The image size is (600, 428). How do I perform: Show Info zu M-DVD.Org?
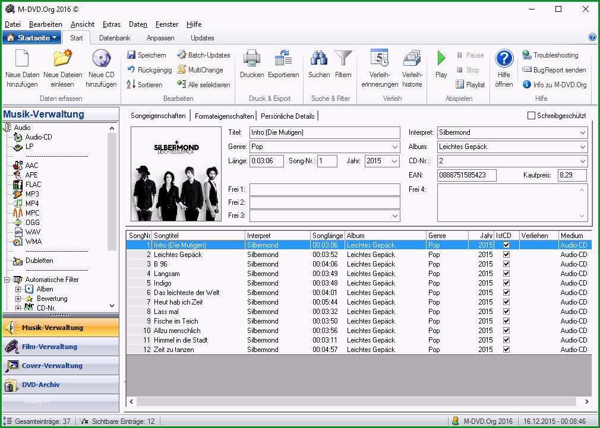tap(554, 84)
